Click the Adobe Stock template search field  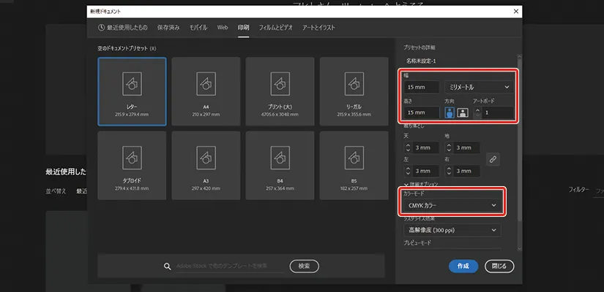[x=230, y=266]
